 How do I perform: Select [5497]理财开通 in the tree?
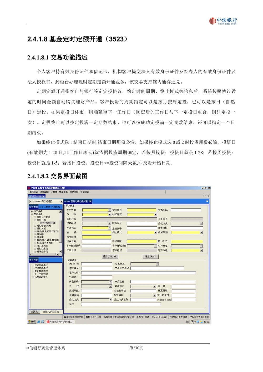(x=48, y=223)
